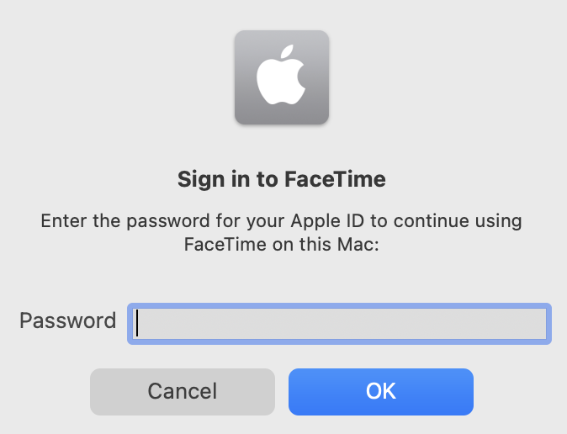The height and width of the screenshot is (434, 567).
Task: Click the words "Apple ID" in the description
Action: 322,221
